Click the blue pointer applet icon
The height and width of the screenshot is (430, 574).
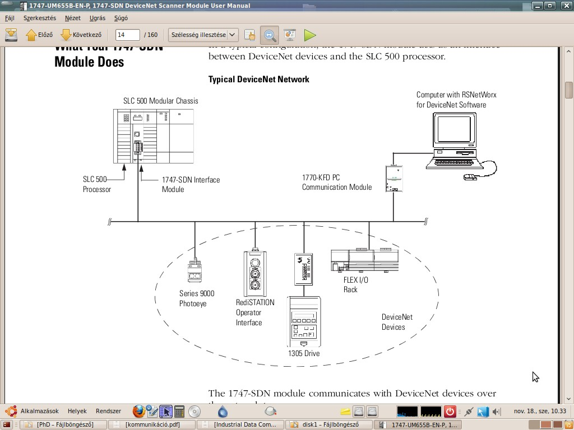point(483,412)
